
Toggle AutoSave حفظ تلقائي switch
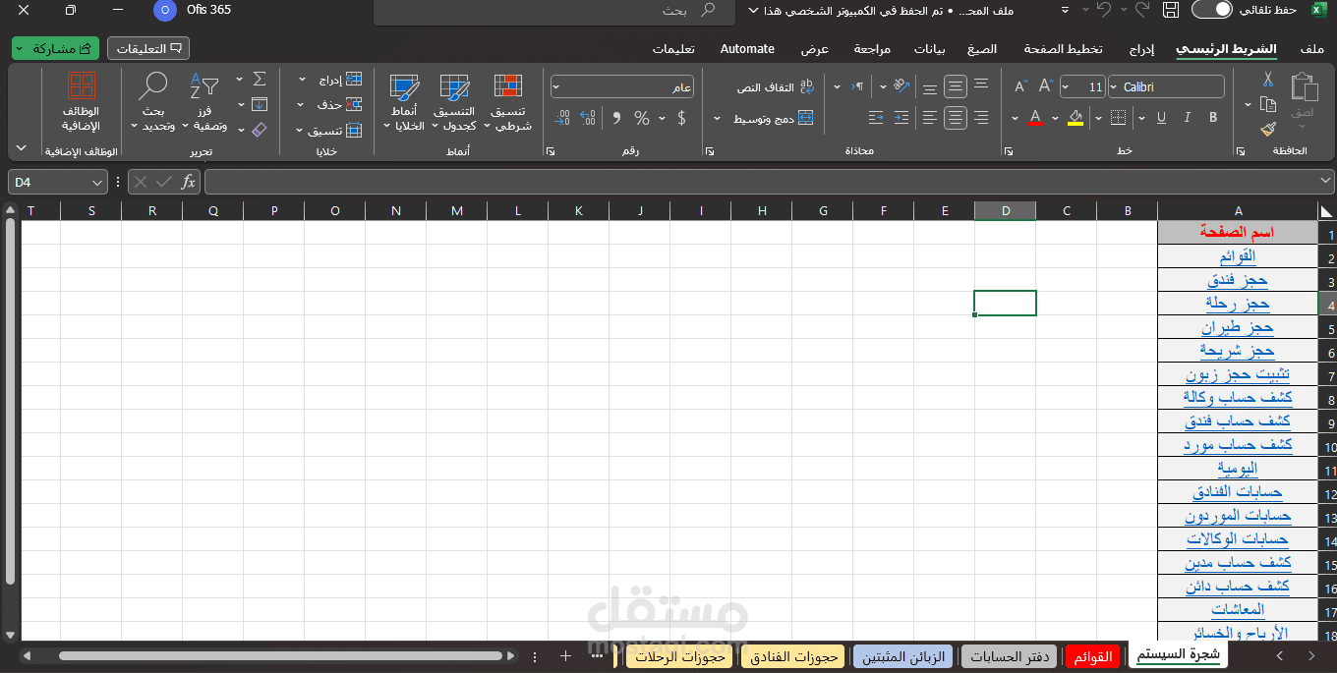1211,10
